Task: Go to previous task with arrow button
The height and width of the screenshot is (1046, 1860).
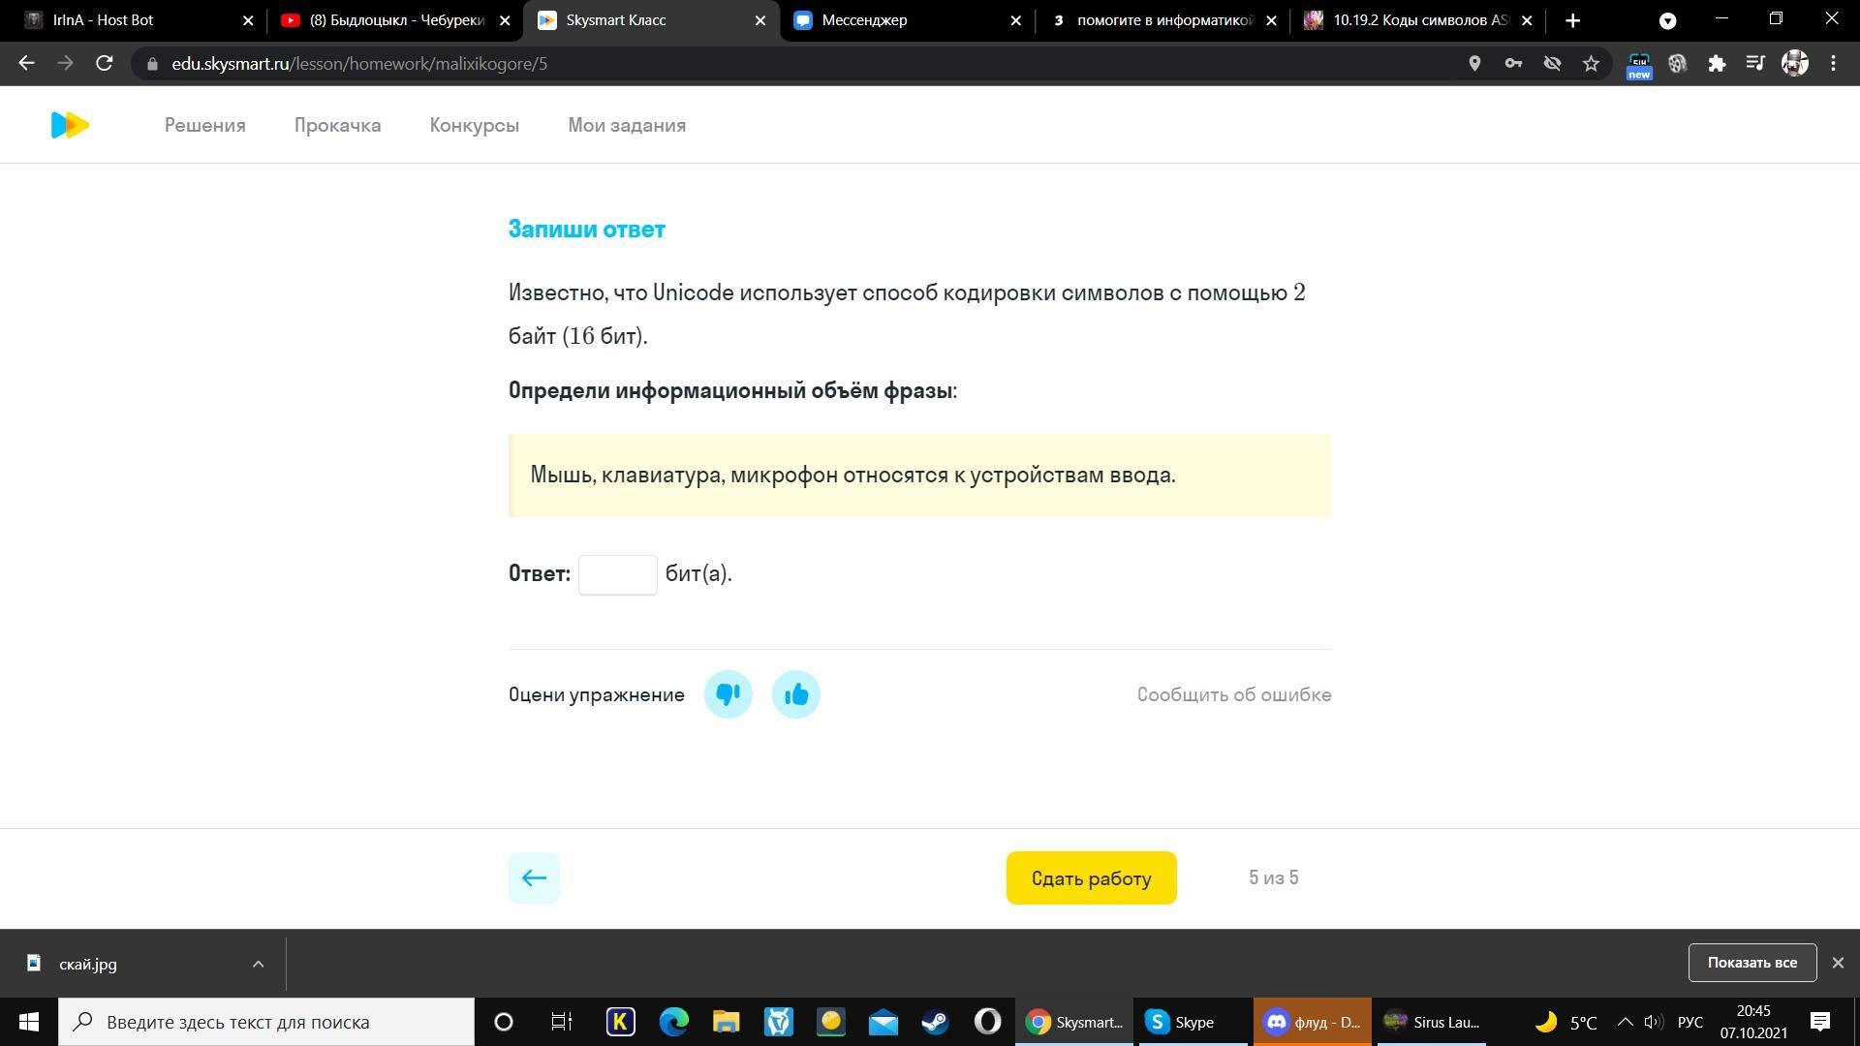Action: click(534, 877)
